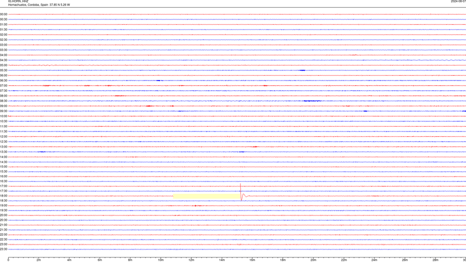This screenshot has width=466, height=262.
Task: Click the 09:00 trace label
Action: 3,106
